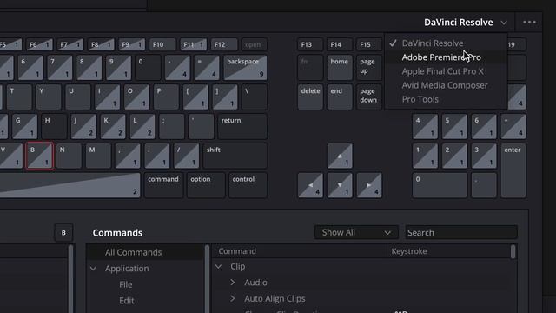Select File under Application
556x313 pixels.
click(125, 284)
